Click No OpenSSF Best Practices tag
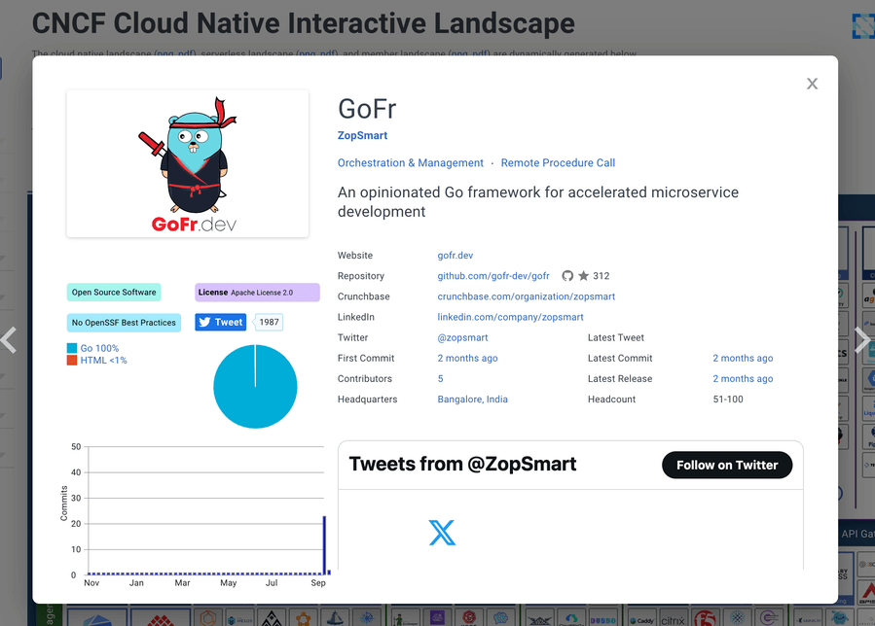This screenshot has height=626, width=875. pyautogui.click(x=124, y=322)
